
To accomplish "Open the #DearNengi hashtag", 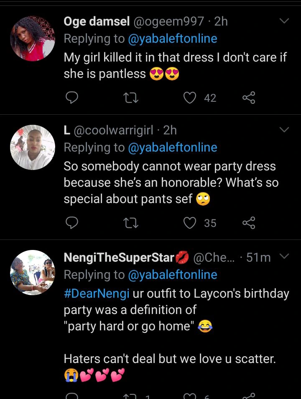I will tap(96, 293).
